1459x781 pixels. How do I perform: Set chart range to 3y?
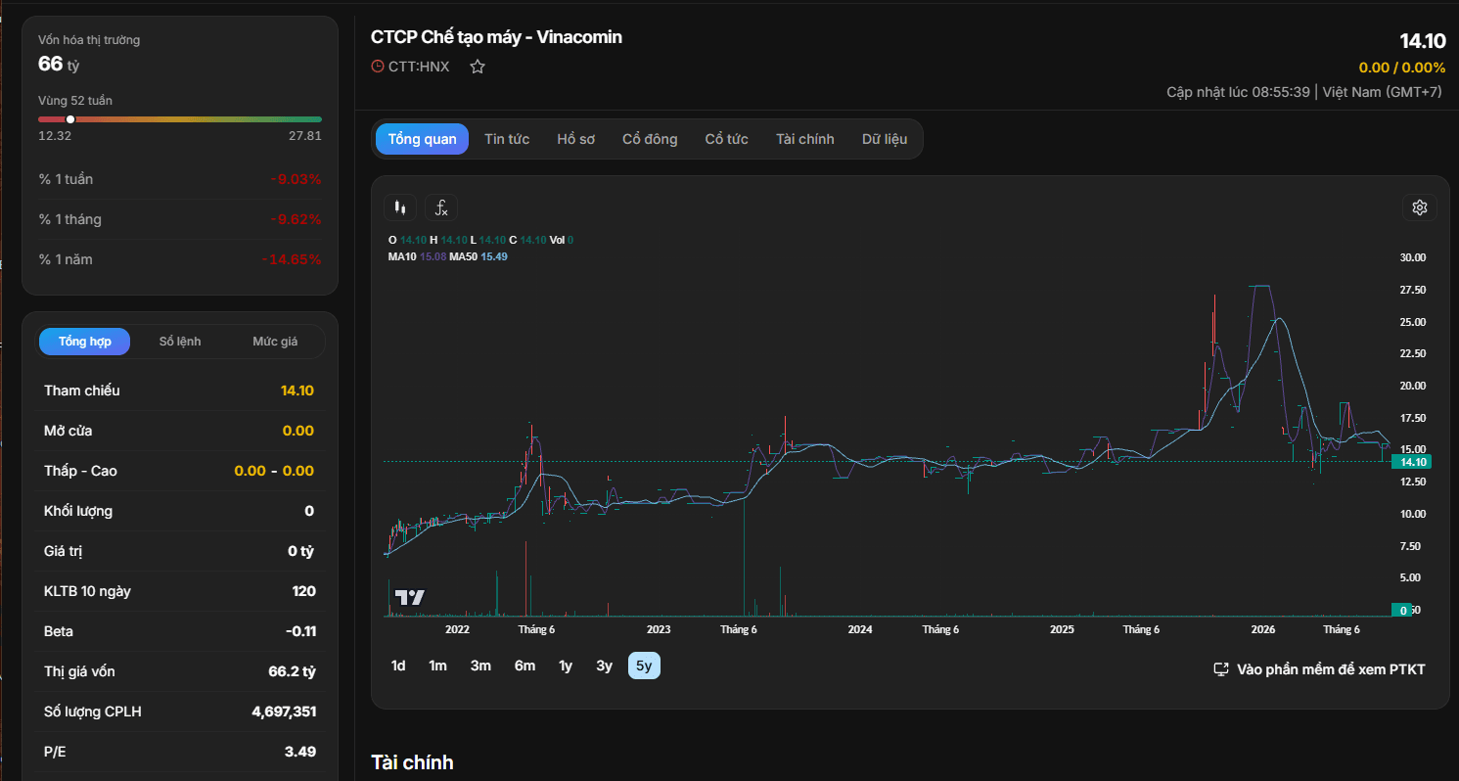pos(605,666)
